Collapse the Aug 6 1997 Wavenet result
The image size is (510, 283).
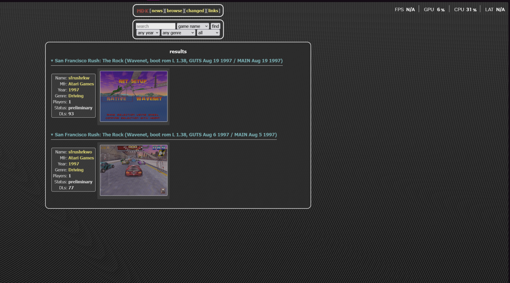52,135
